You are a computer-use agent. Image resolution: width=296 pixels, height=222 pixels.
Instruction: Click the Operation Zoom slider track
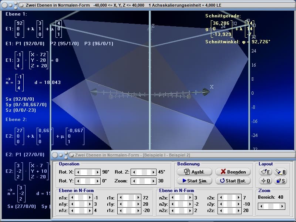144,181
